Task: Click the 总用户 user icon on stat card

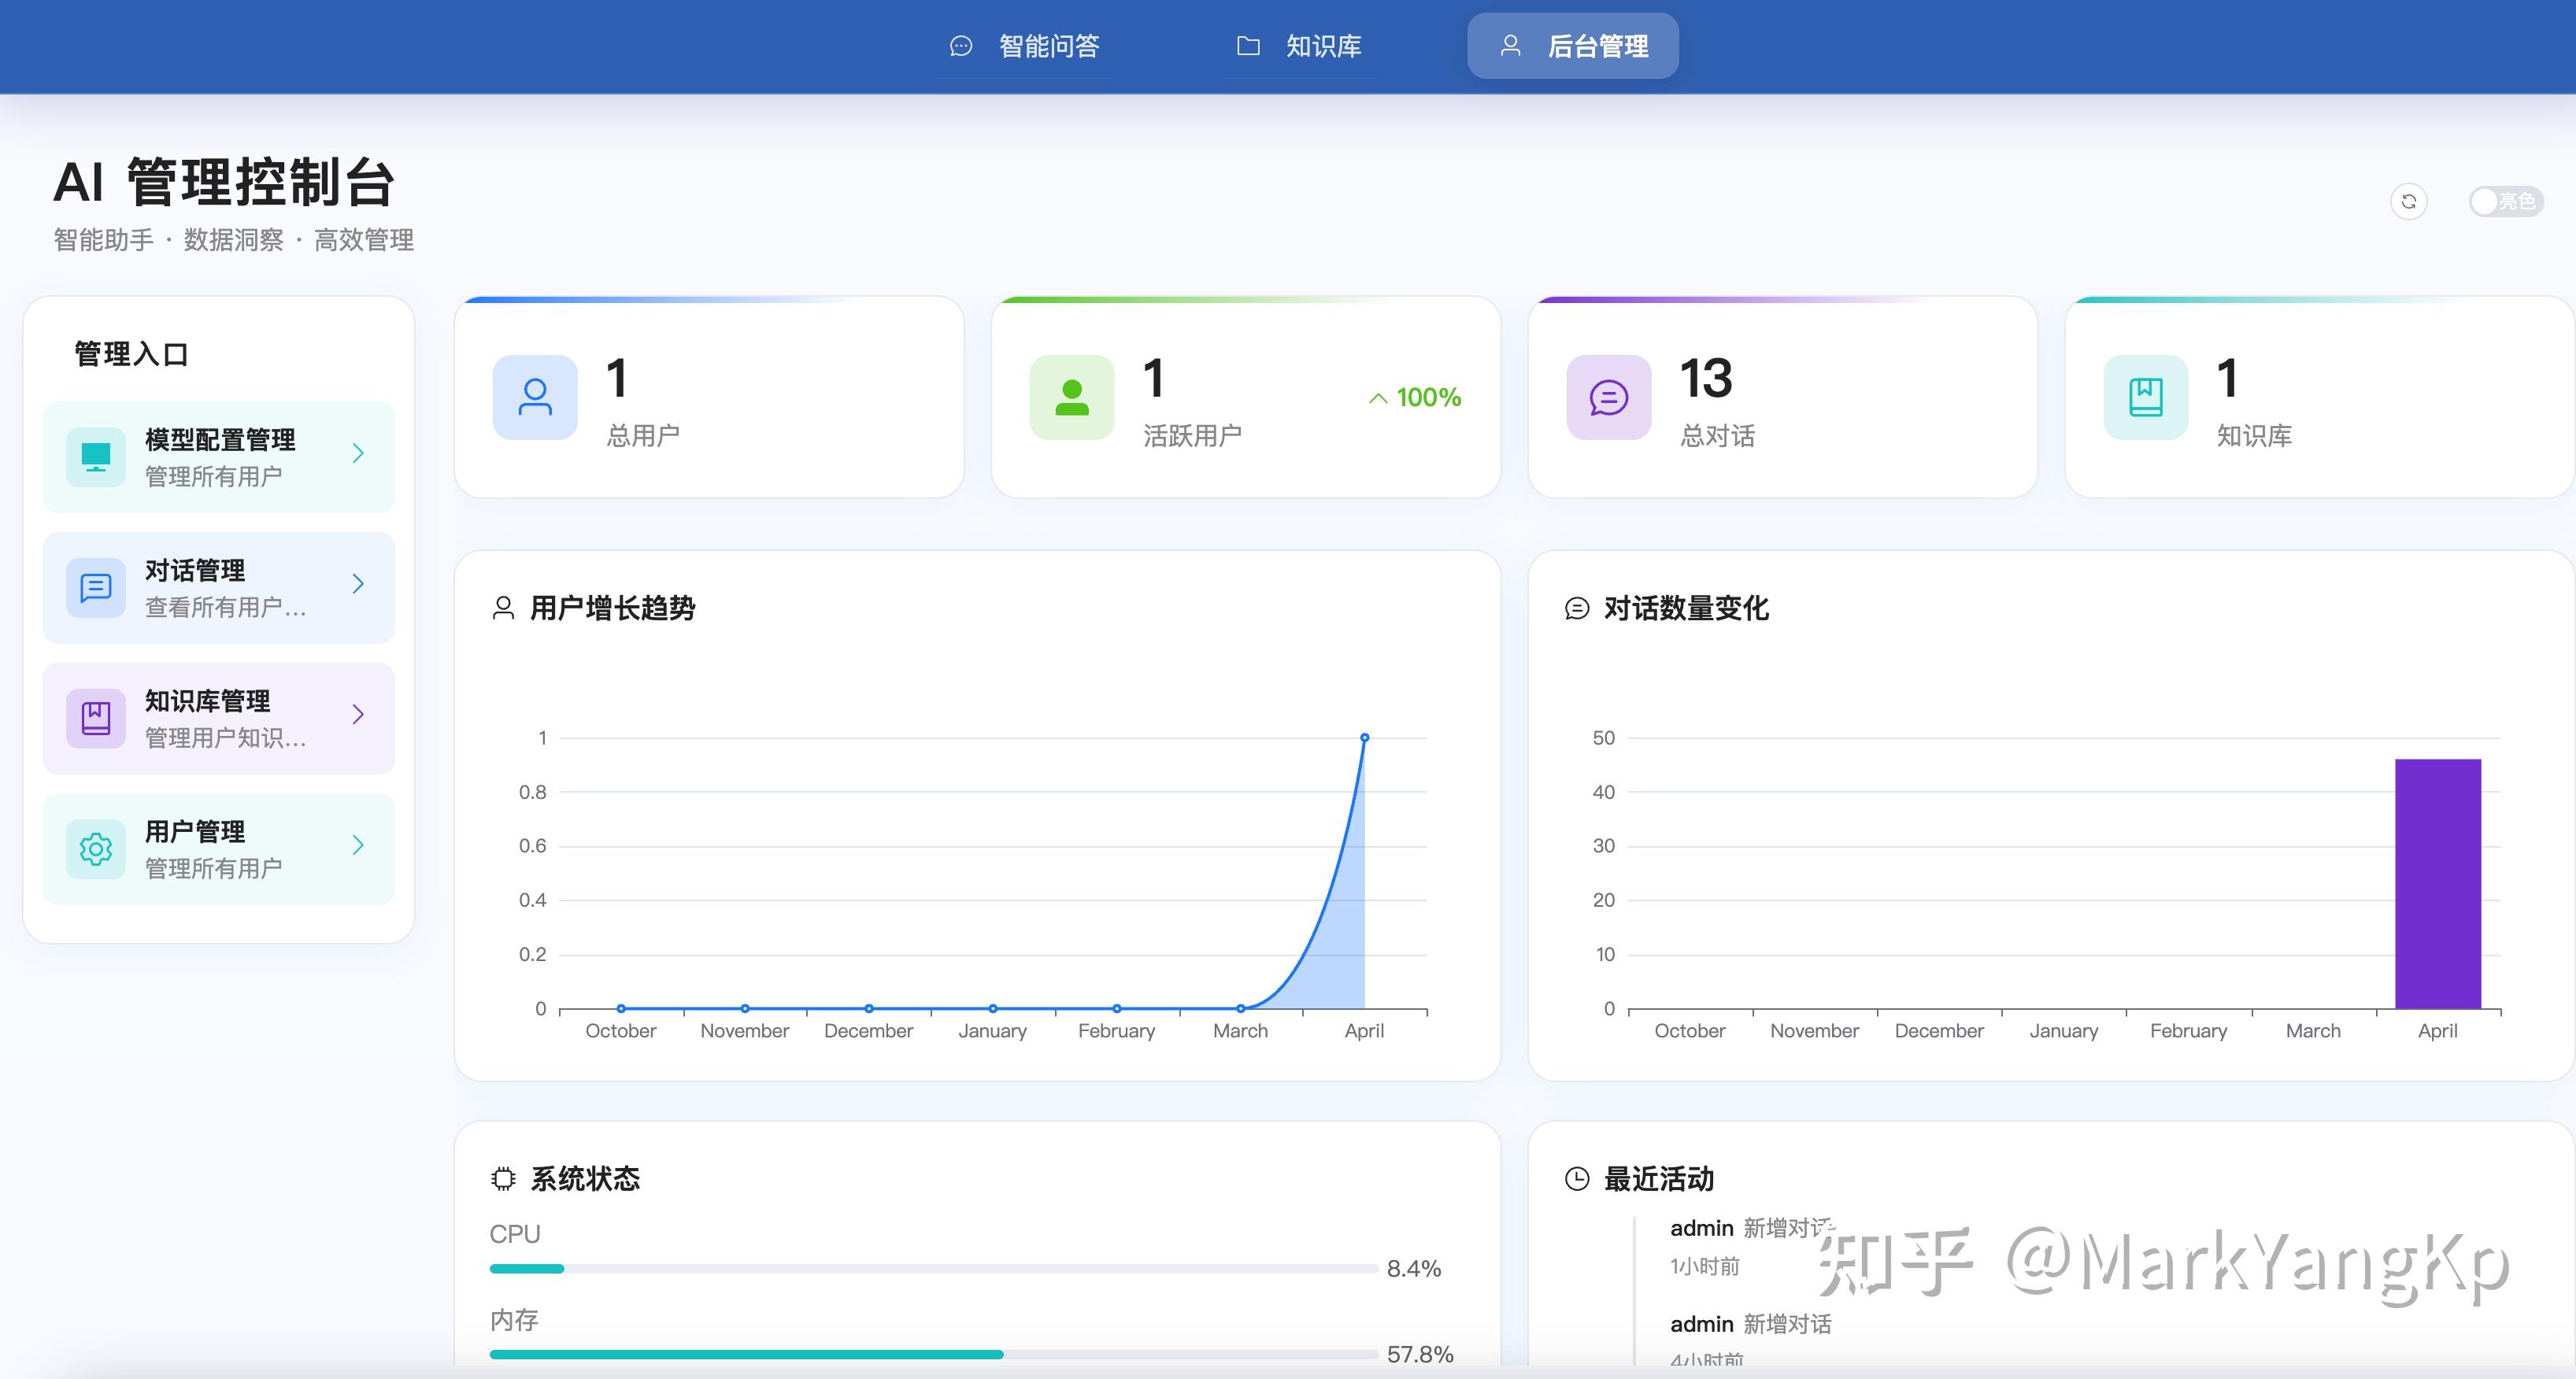Action: click(x=535, y=397)
